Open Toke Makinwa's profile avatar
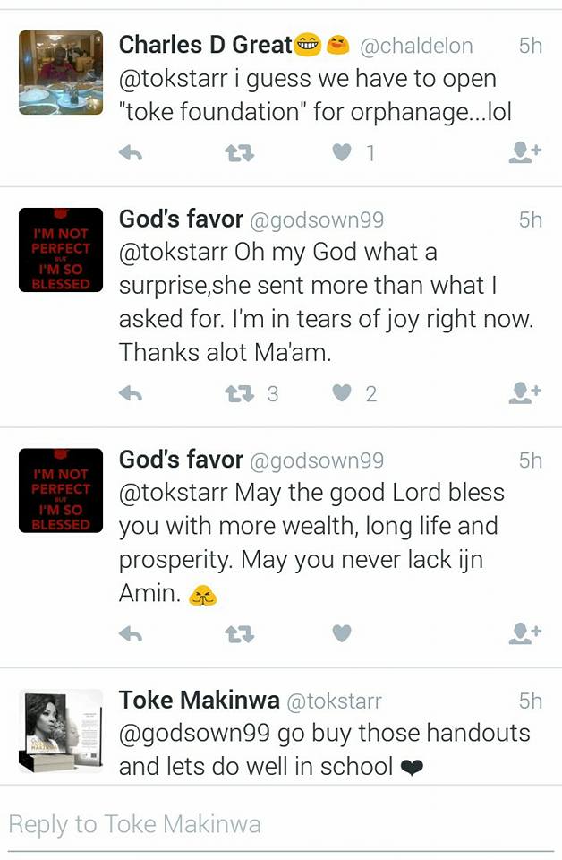 coord(61,730)
